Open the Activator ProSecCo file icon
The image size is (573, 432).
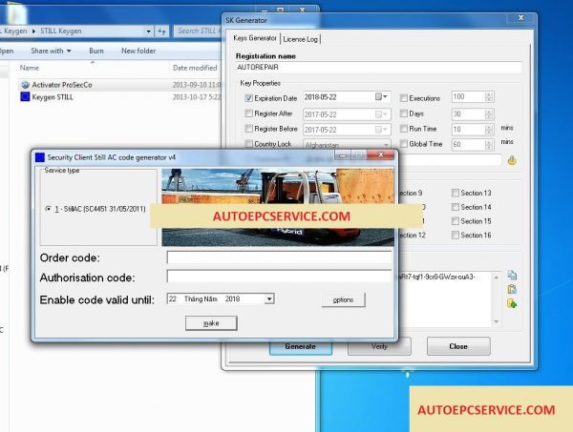point(25,85)
